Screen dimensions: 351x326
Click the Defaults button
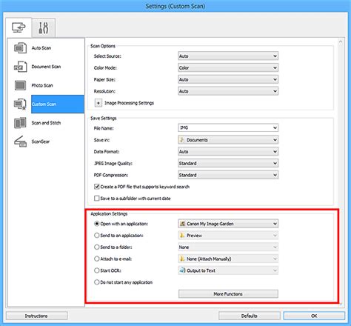tap(250, 316)
